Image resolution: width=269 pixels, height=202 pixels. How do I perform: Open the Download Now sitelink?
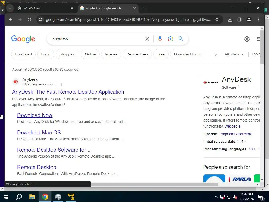35,115
